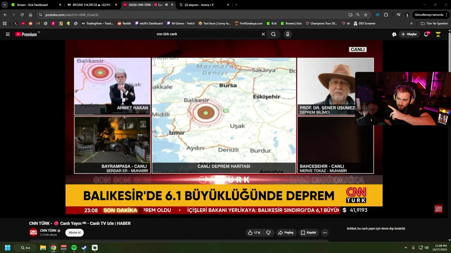Open All Games - Twitch bookmark
The width and height of the screenshot is (451, 253).
[x=180, y=24]
